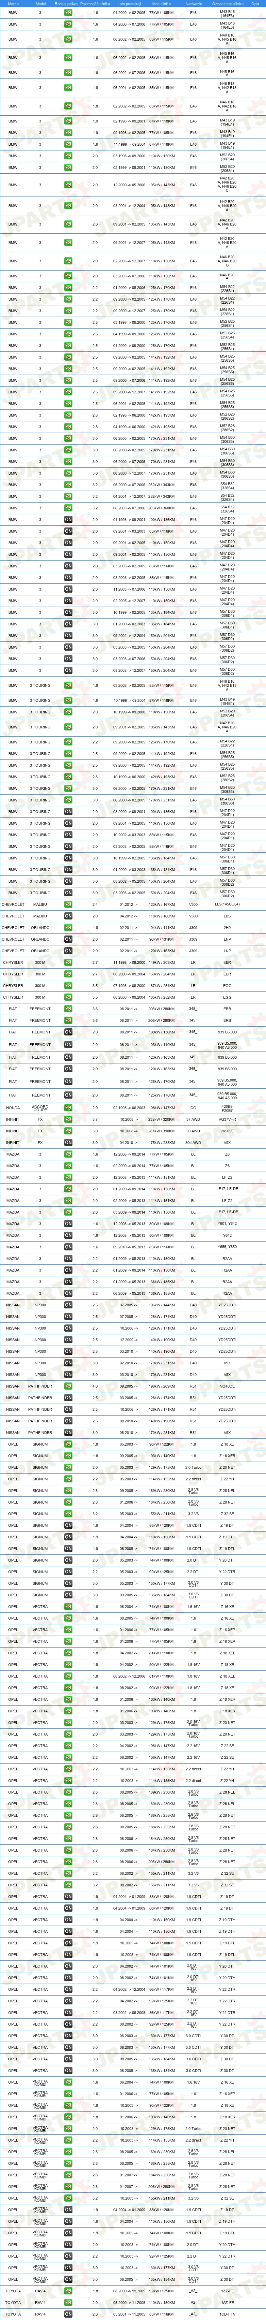The image size is (266, 2320).
Task: Click diesel icon in Opel Signum Y 30 DT row
Action: 68,1584
